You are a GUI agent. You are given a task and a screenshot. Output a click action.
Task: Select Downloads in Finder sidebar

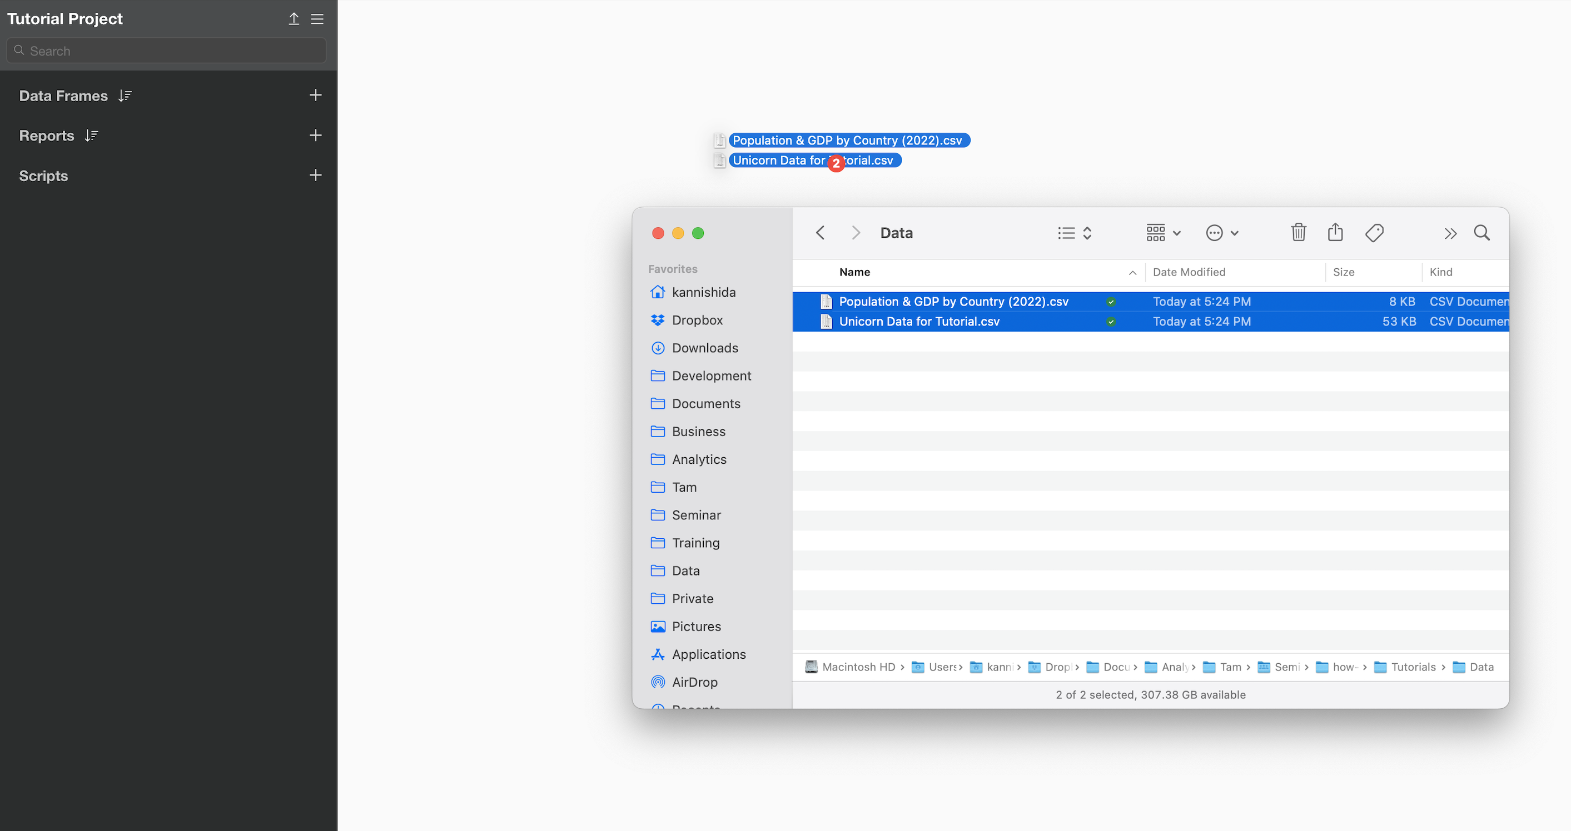click(704, 348)
